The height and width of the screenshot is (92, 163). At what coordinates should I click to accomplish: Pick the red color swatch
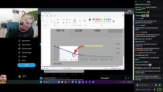pyautogui.click(x=99, y=19)
